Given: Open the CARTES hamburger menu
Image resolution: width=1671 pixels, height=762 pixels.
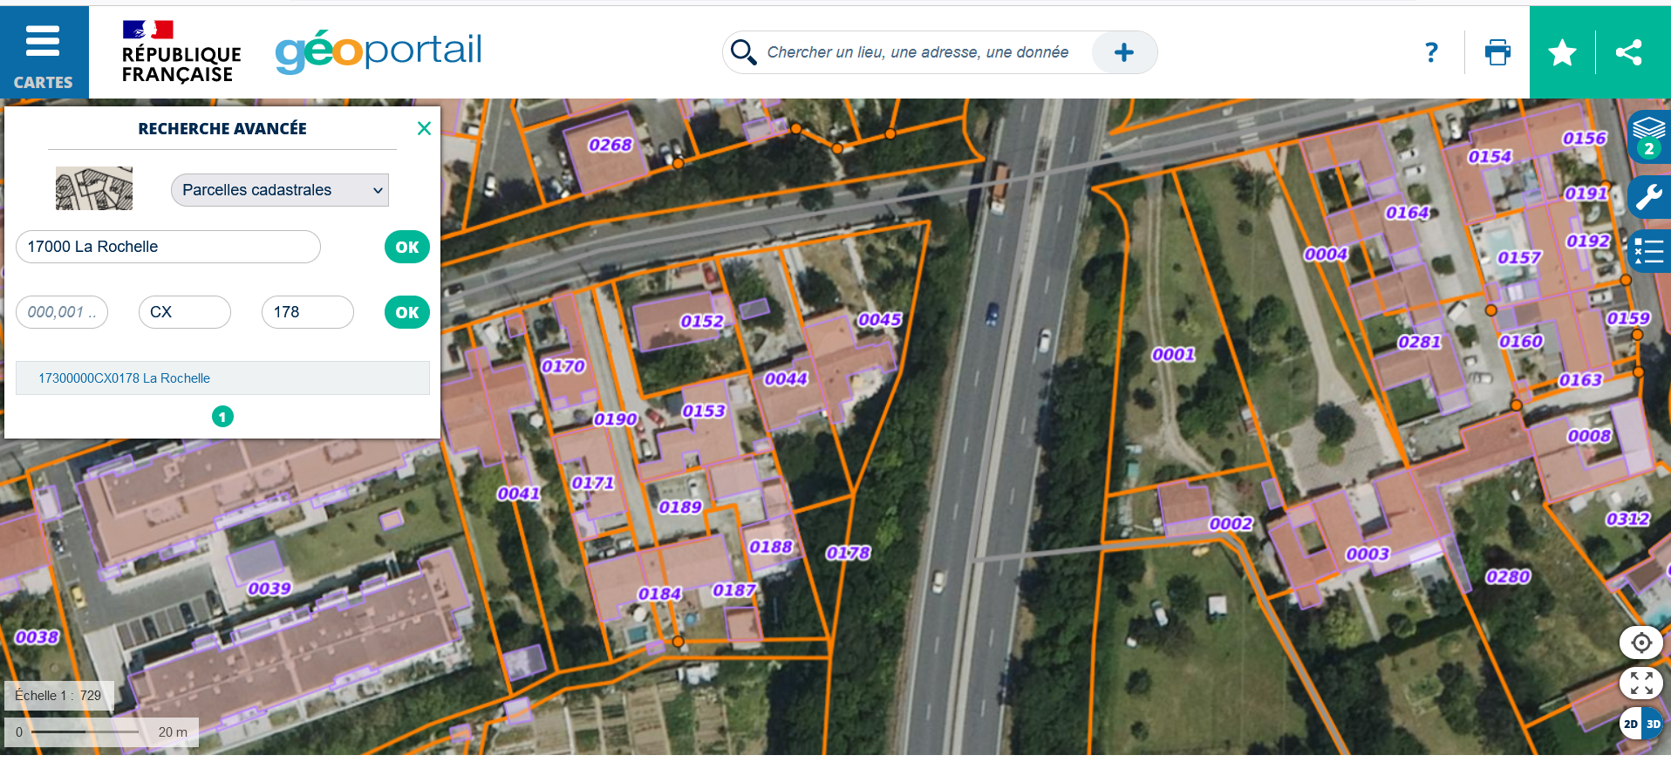Looking at the screenshot, I should (x=43, y=51).
